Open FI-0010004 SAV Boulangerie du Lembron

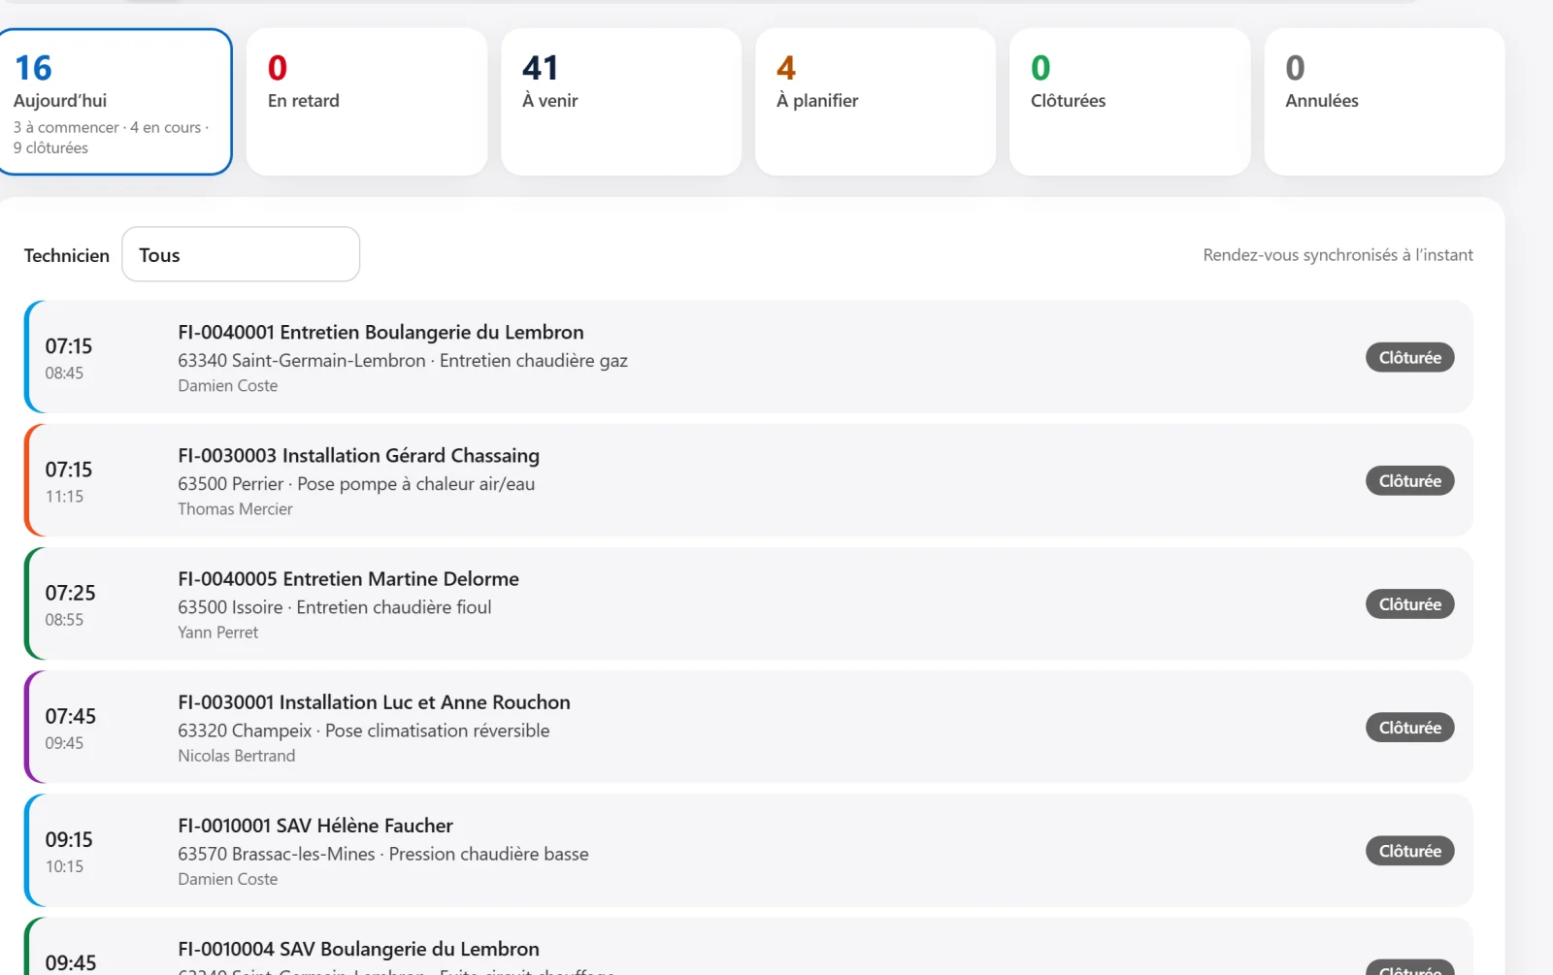click(748, 947)
